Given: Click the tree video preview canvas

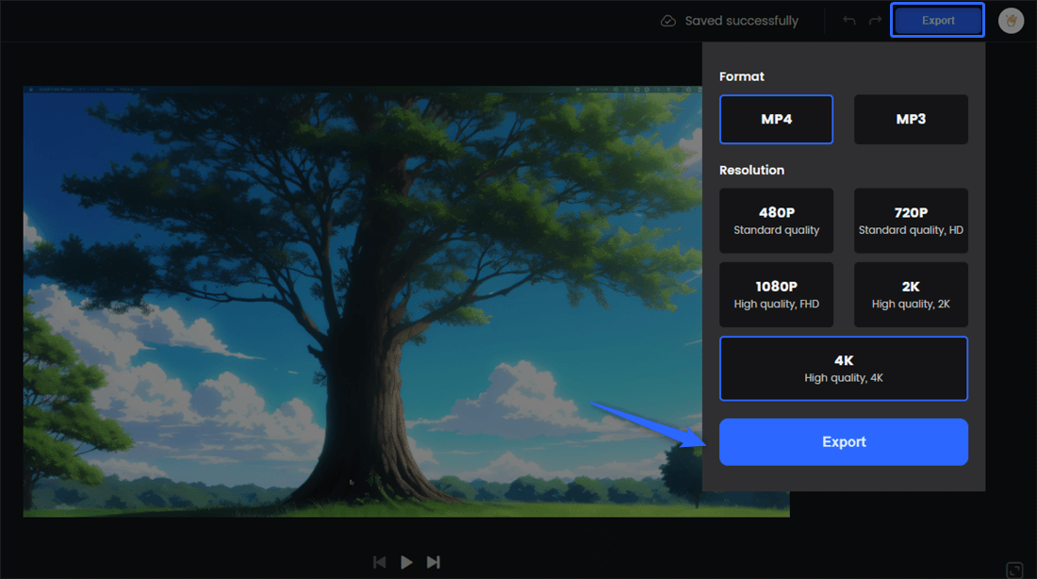Looking at the screenshot, I should 358,302.
